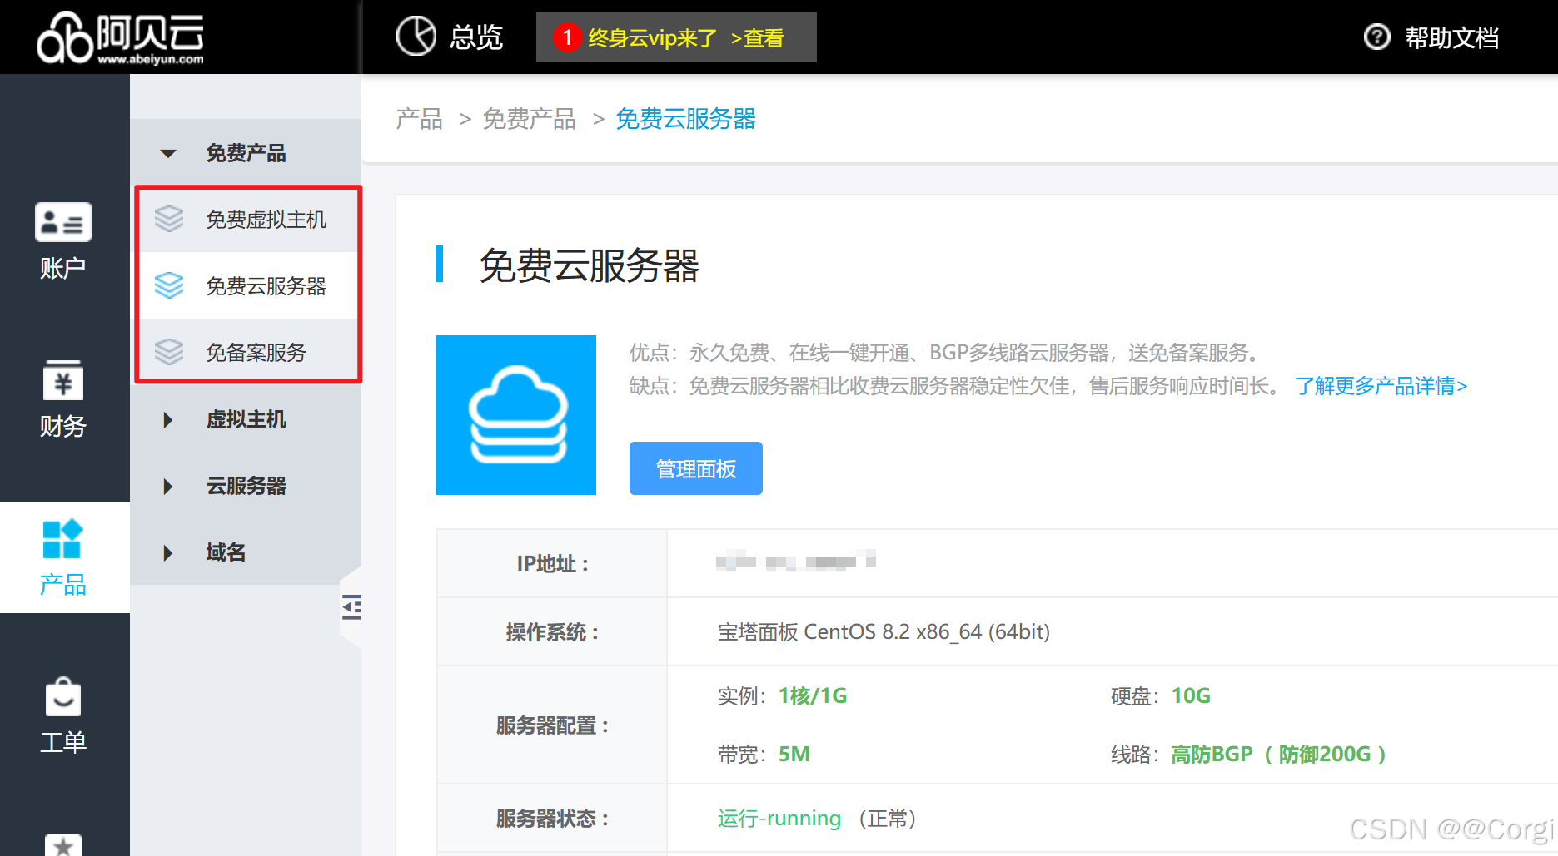Click 高防BGP(防御200G) line value

click(1279, 755)
